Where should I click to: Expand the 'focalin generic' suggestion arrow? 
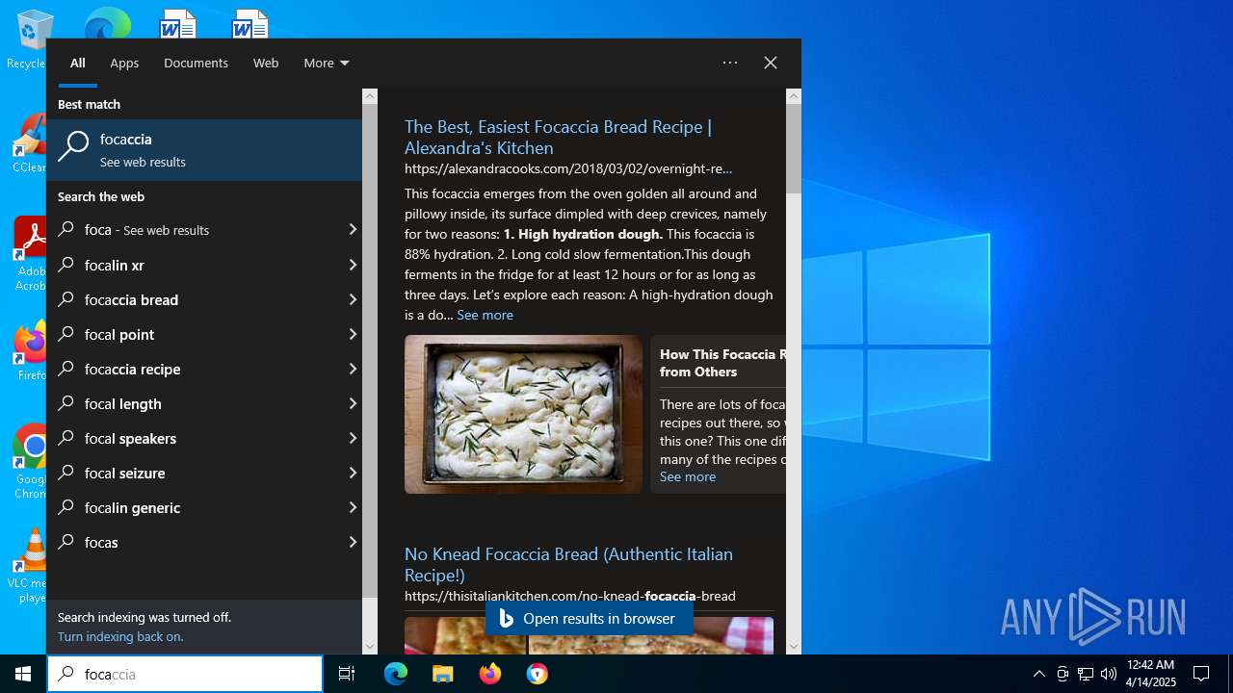[353, 507]
